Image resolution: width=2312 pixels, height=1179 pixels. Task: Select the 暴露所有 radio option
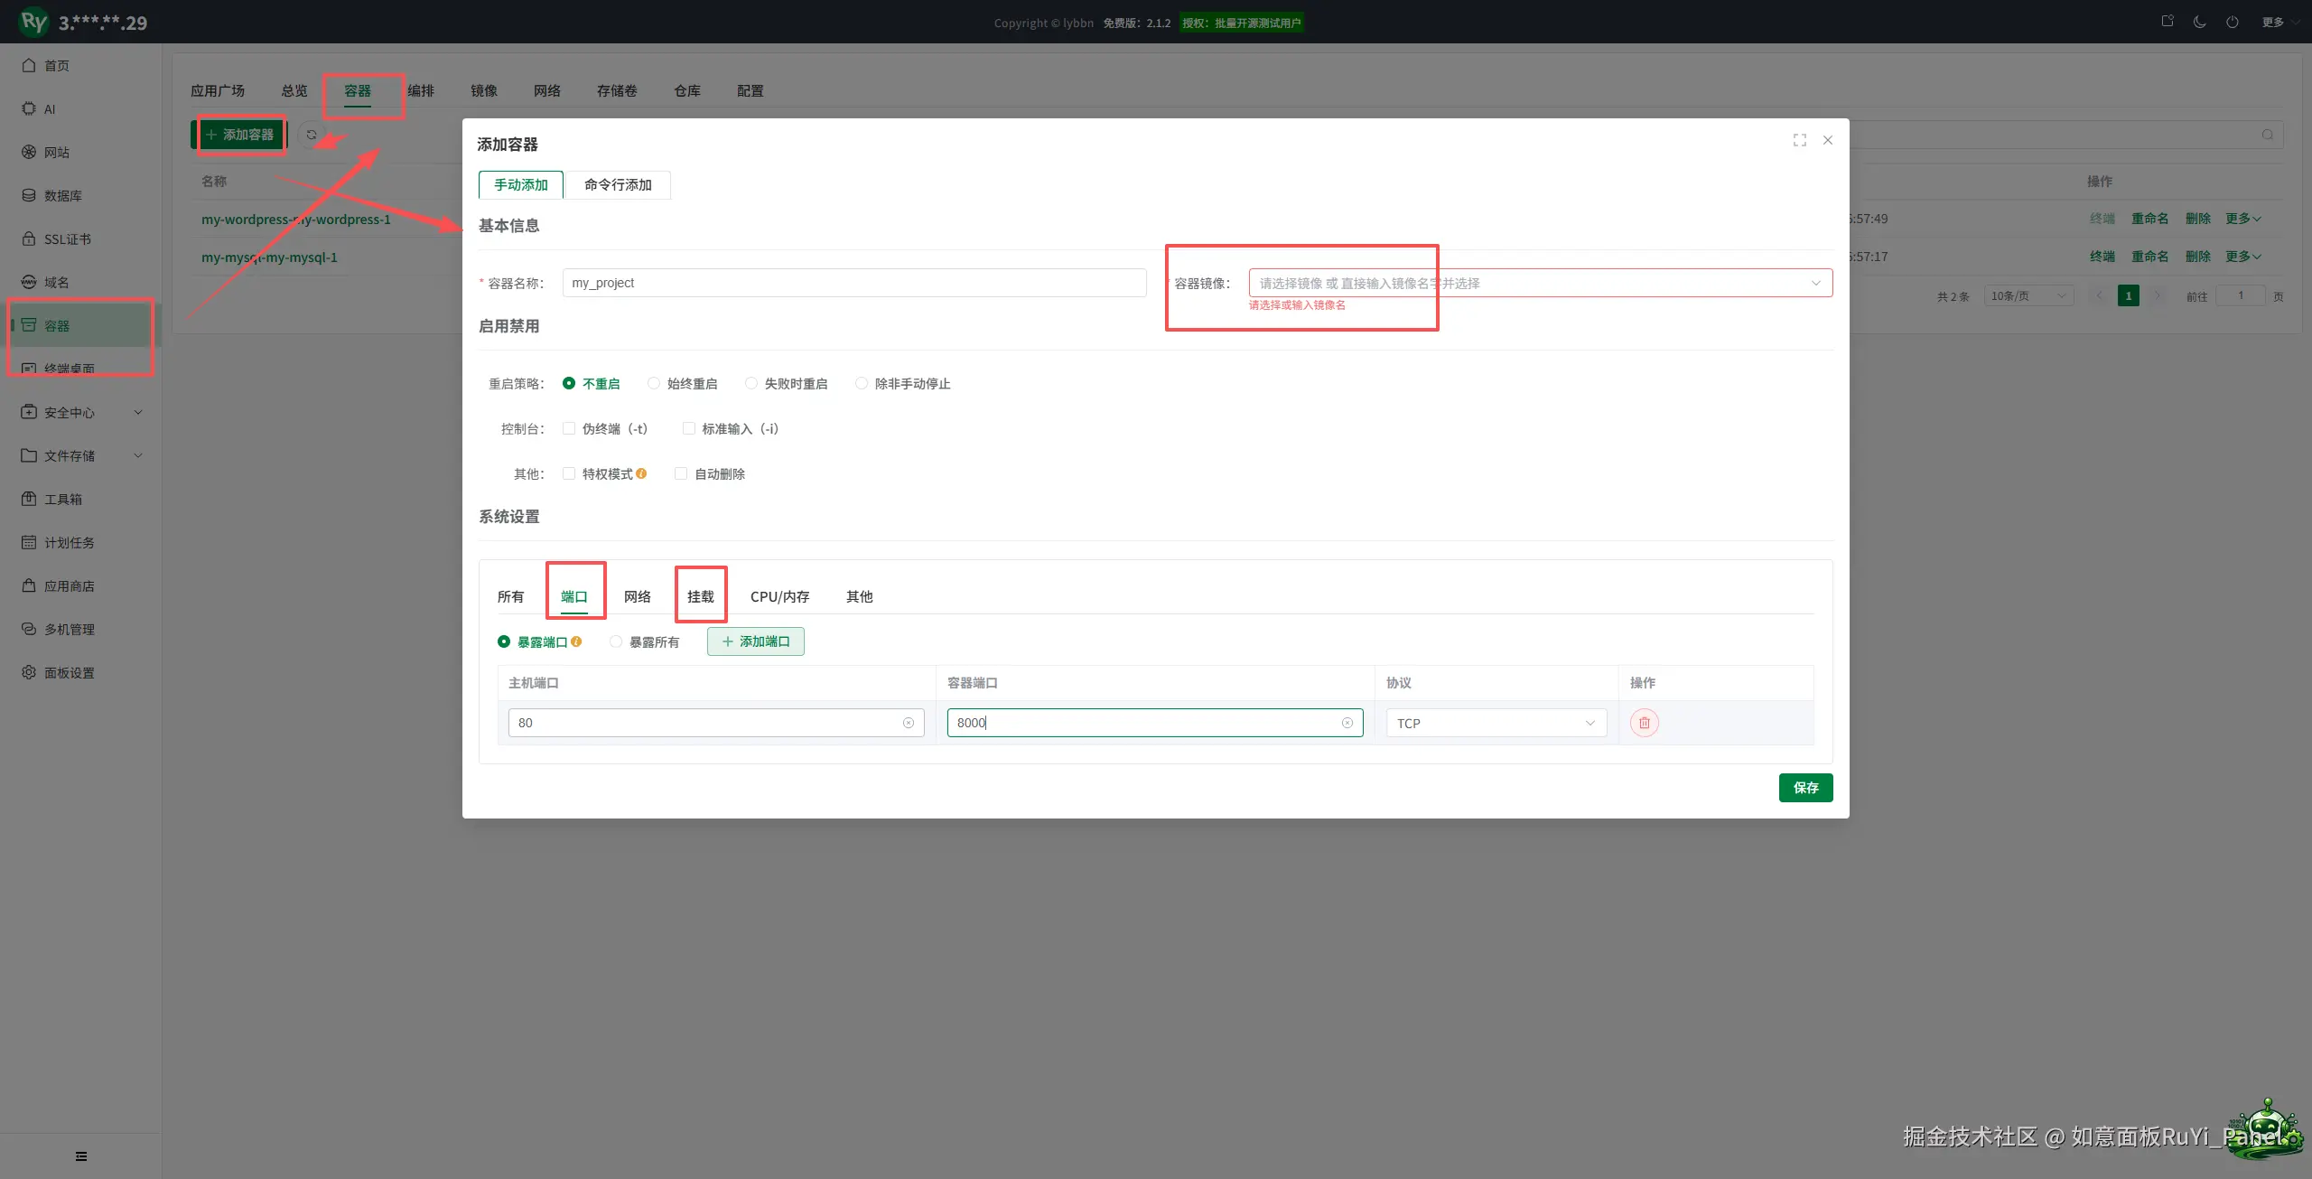coord(645,641)
